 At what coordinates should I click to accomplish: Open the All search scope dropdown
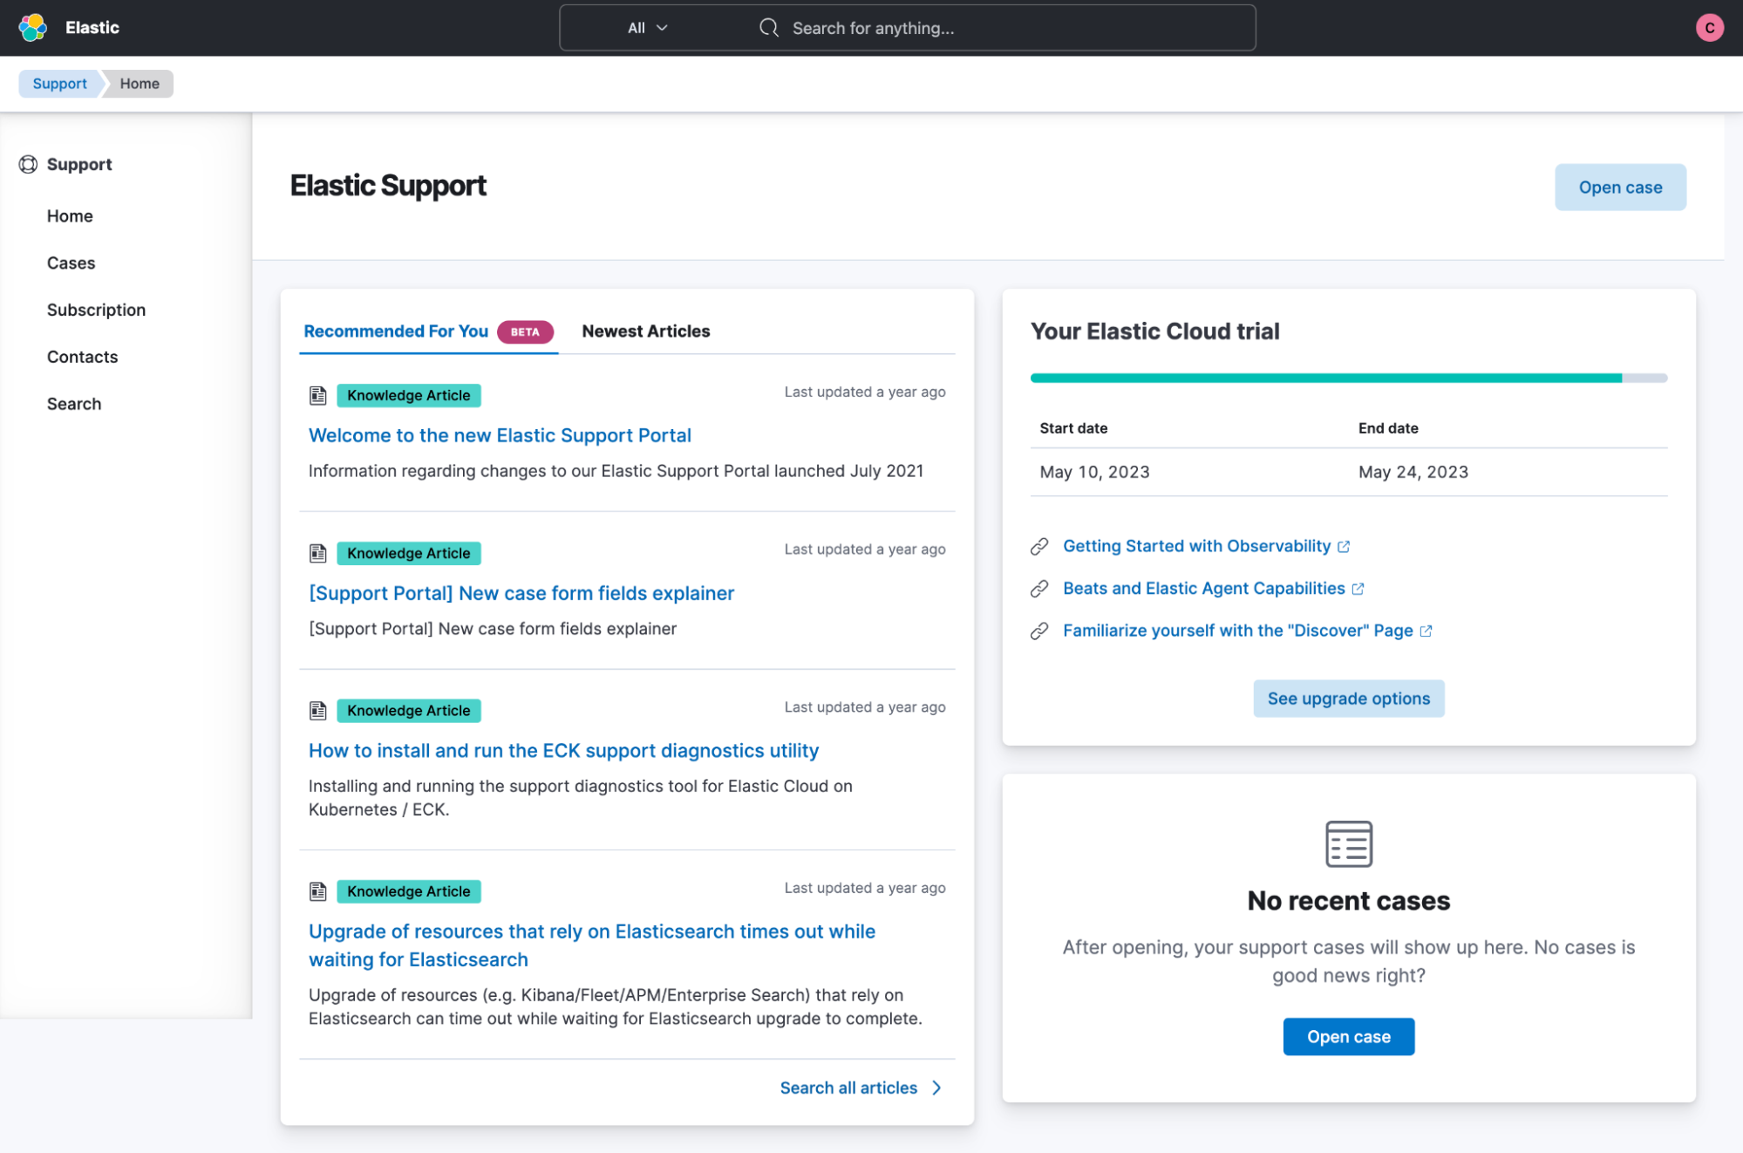click(x=647, y=28)
